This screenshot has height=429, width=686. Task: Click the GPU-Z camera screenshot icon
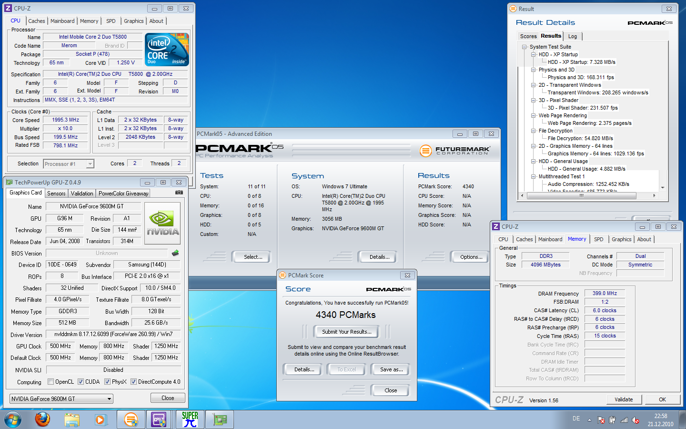pyautogui.click(x=179, y=193)
